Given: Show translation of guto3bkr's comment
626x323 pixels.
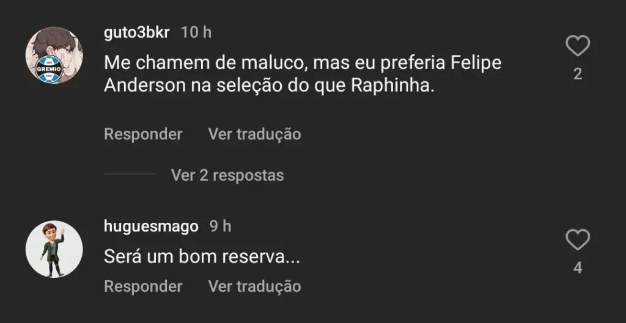Looking at the screenshot, I should (254, 134).
